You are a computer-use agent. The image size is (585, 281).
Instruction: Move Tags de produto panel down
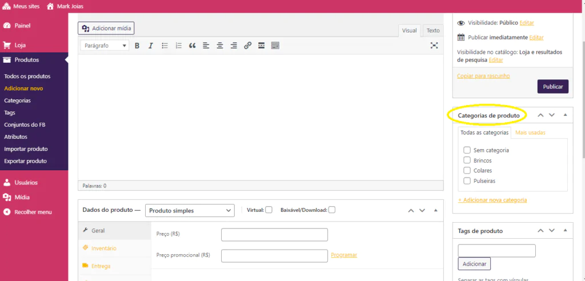[x=552, y=231]
